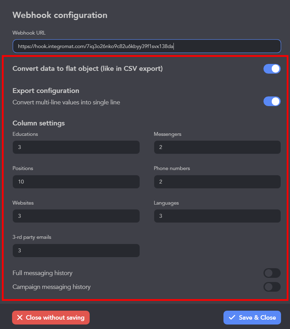
Task: Click the 3-rd party emails input
Action: pyautogui.click(x=76, y=251)
